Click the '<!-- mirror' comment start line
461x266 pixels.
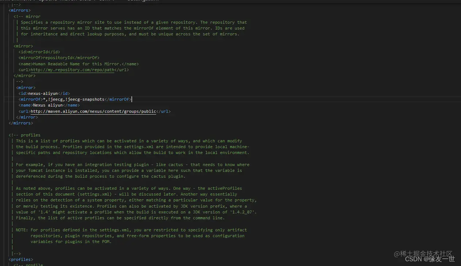coord(27,16)
